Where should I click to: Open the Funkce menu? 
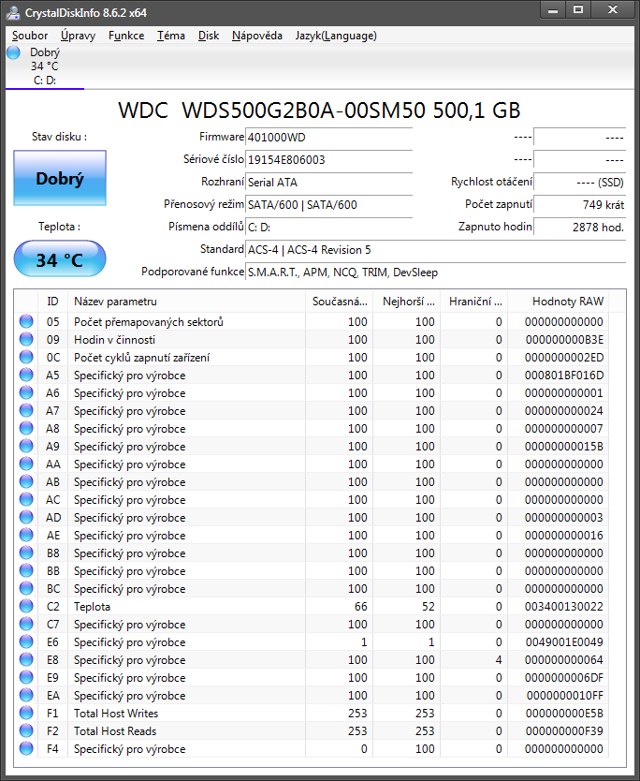click(126, 36)
